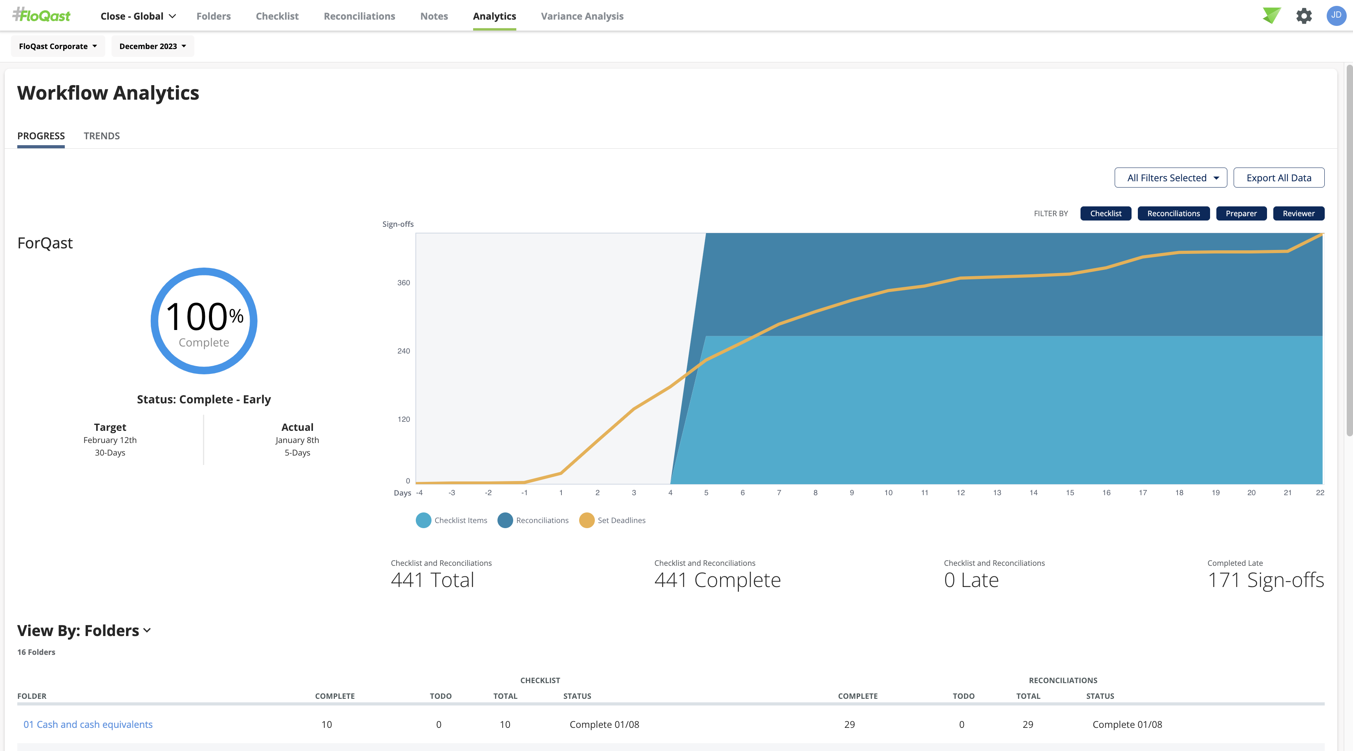The width and height of the screenshot is (1353, 751).
Task: Click the FOLDER column header
Action: (x=31, y=696)
